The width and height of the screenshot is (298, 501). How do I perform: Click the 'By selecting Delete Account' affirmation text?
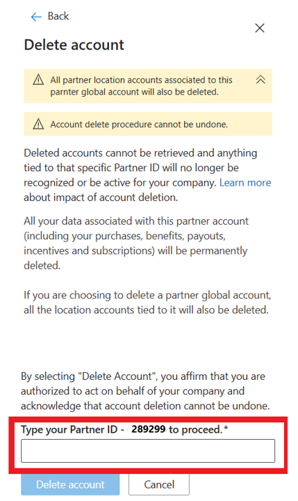145,391
